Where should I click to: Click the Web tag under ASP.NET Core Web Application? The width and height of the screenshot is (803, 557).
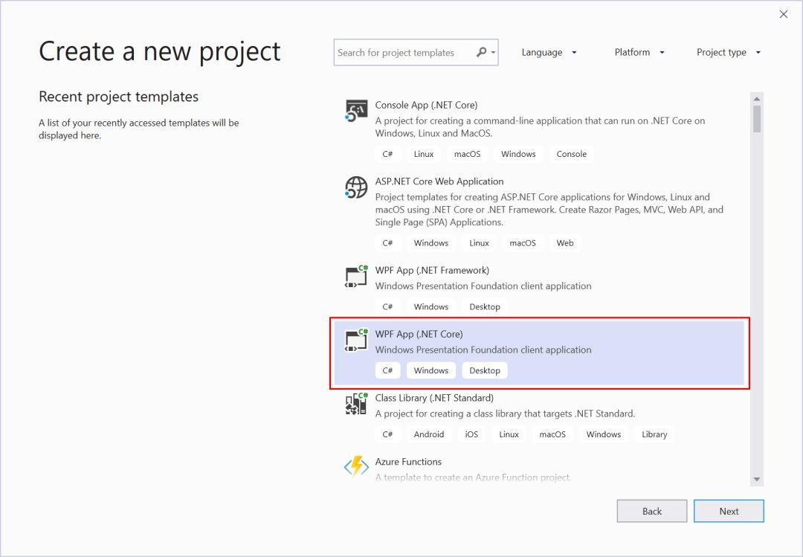pos(565,243)
